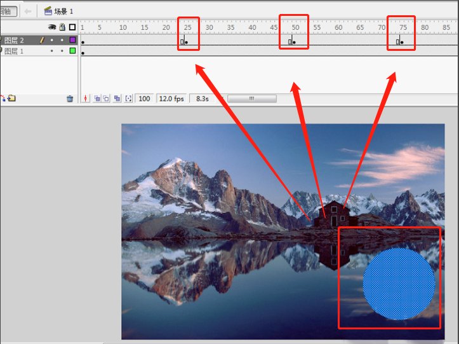Toggle lock dot for 图层 1

(62, 51)
